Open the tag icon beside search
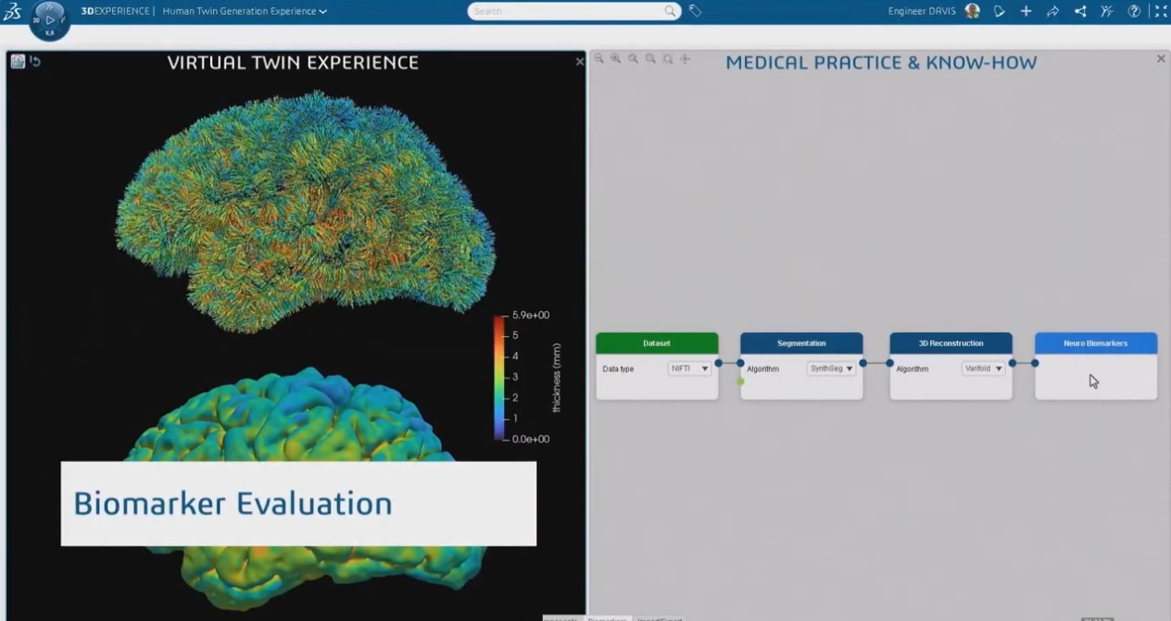This screenshot has width=1171, height=621. (x=695, y=11)
